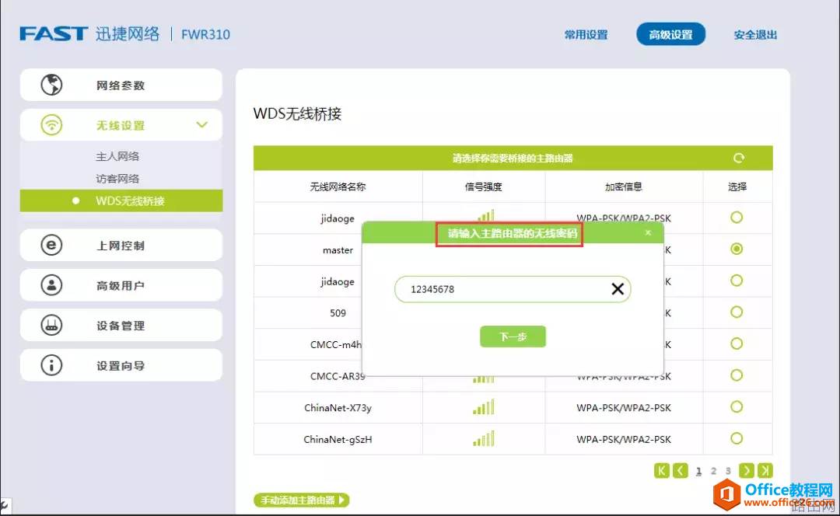Click 手动添加主路由器 at the bottom
This screenshot has width=840, height=516.
click(x=302, y=500)
